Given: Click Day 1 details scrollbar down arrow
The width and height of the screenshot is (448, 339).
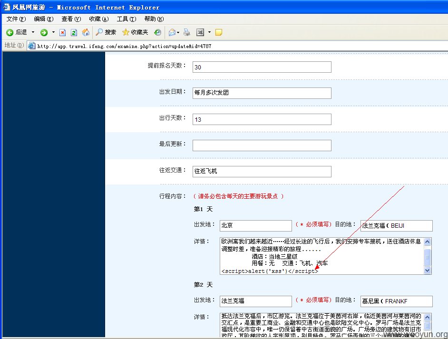Looking at the screenshot, I should point(428,270).
